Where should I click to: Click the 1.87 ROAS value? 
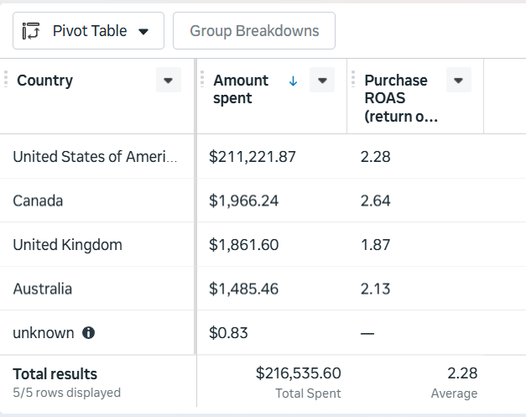coord(375,244)
